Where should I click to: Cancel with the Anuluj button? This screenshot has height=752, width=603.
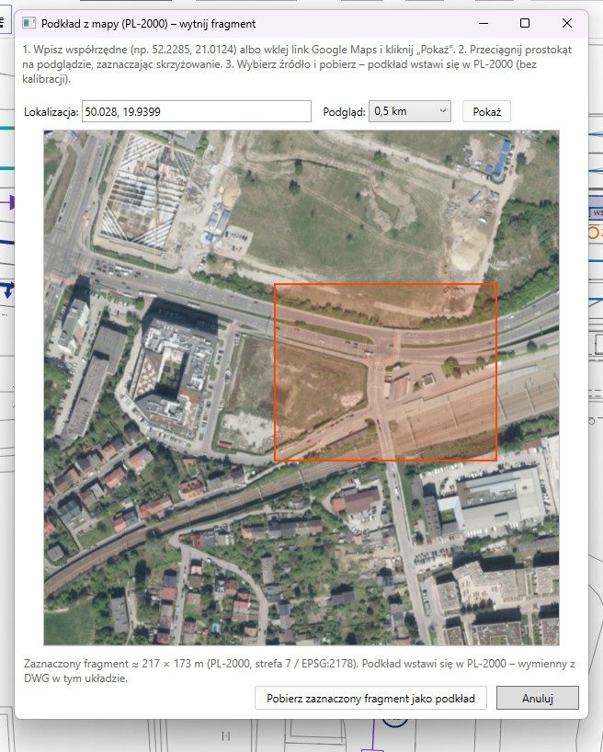(x=538, y=698)
